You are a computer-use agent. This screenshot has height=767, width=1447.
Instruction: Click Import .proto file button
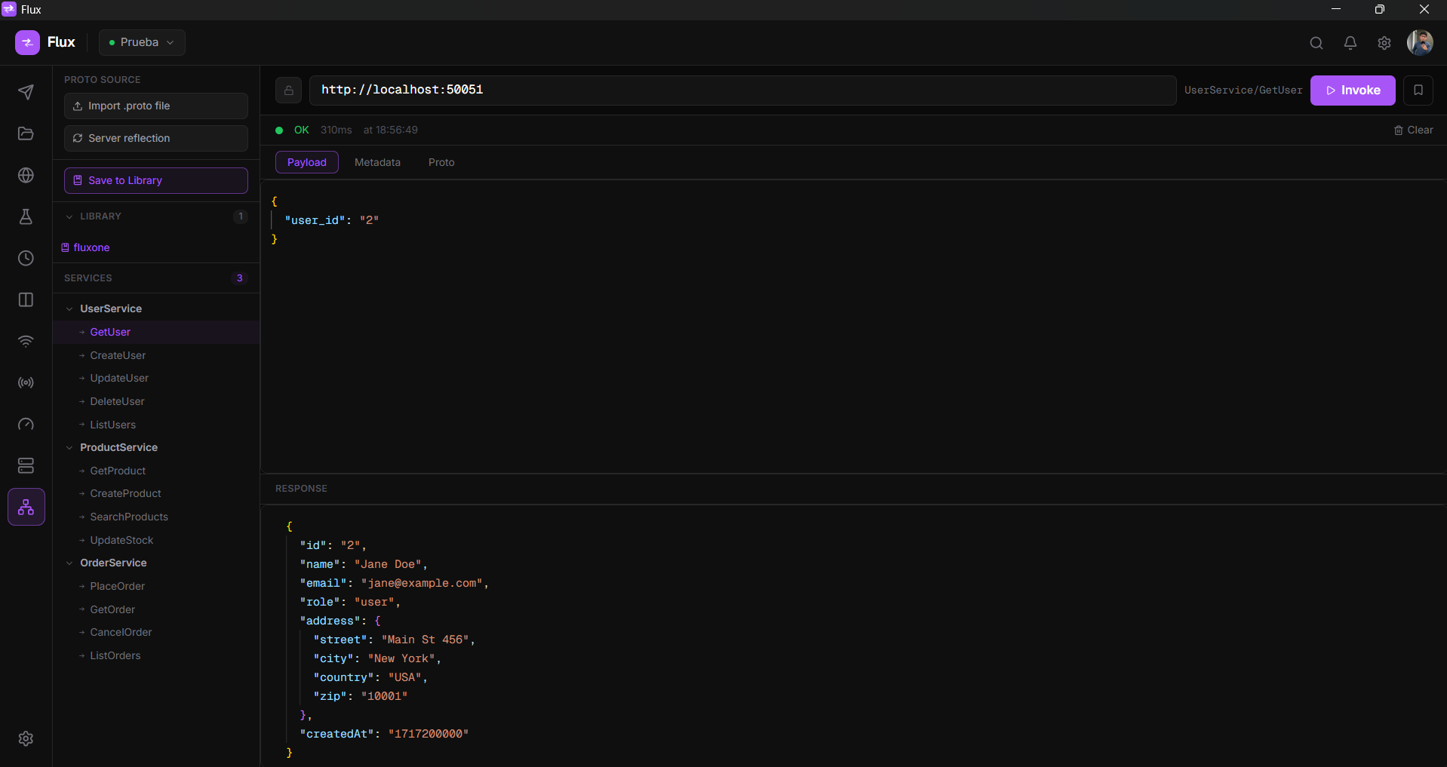(156, 106)
